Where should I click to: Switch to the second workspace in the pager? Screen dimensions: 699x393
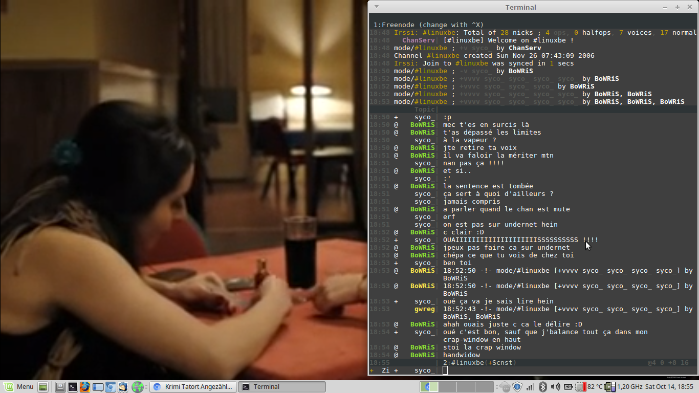click(447, 387)
